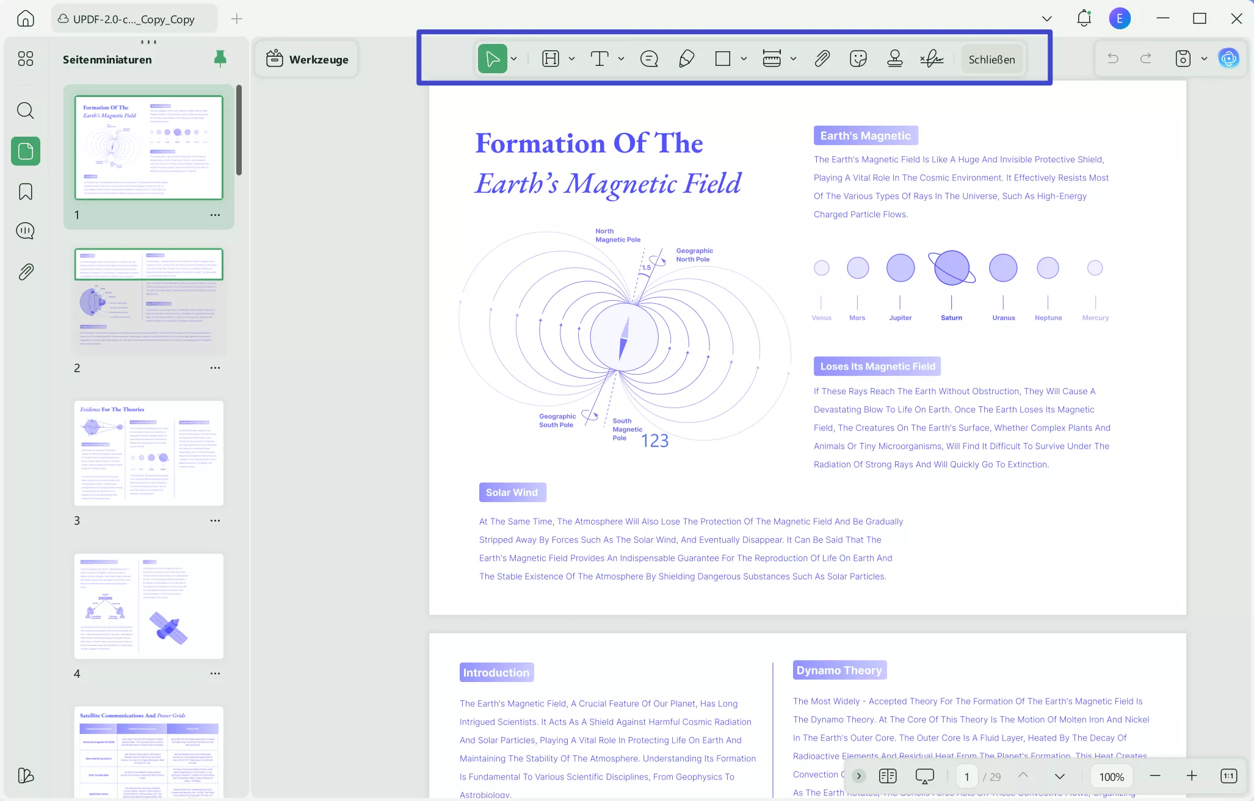
Task: Select page 1 thumbnail
Action: (149, 147)
